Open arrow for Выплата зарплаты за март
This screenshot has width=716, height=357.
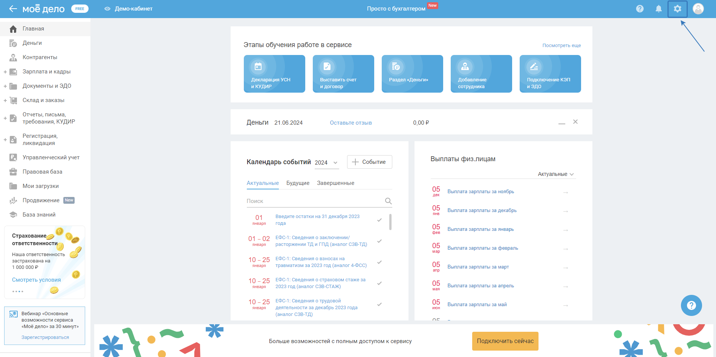(x=565, y=268)
